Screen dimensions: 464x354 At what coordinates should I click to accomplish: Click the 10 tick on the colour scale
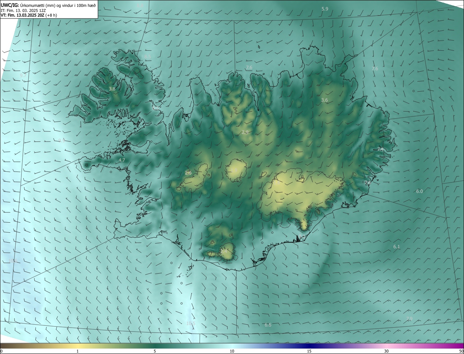point(232,351)
